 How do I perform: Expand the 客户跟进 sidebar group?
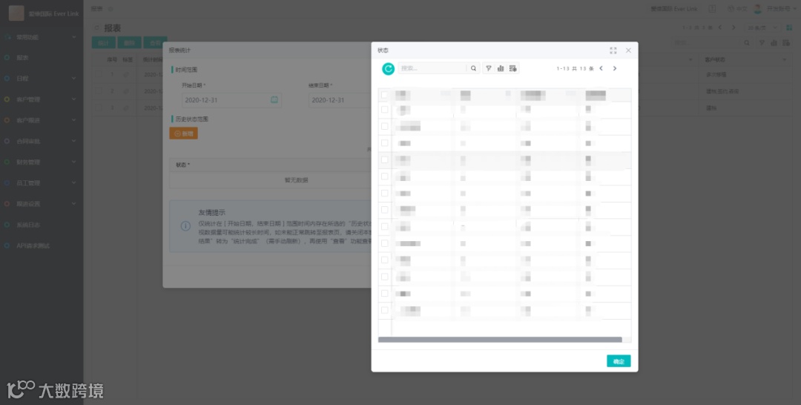42,120
